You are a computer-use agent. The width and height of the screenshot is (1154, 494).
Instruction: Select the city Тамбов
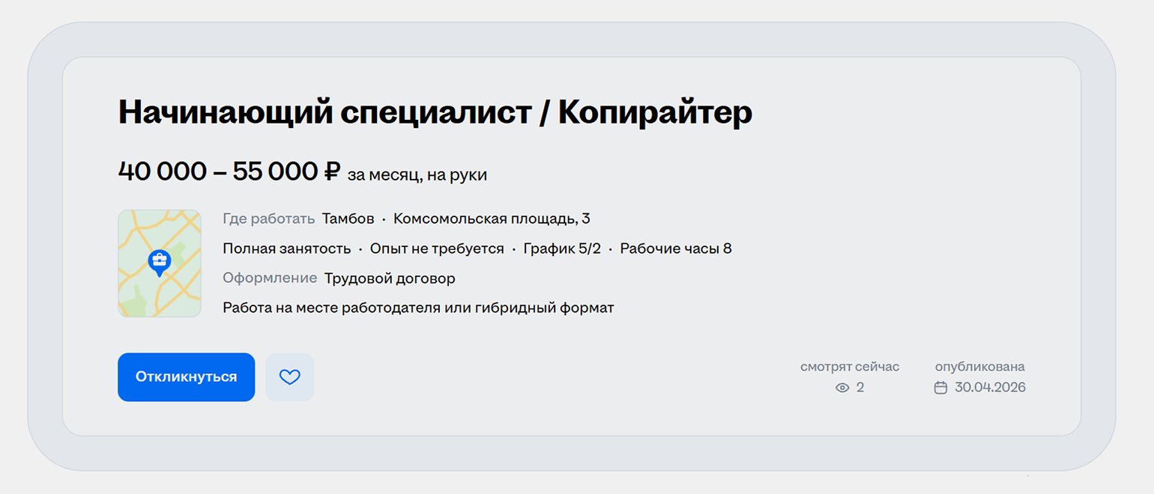tap(348, 219)
